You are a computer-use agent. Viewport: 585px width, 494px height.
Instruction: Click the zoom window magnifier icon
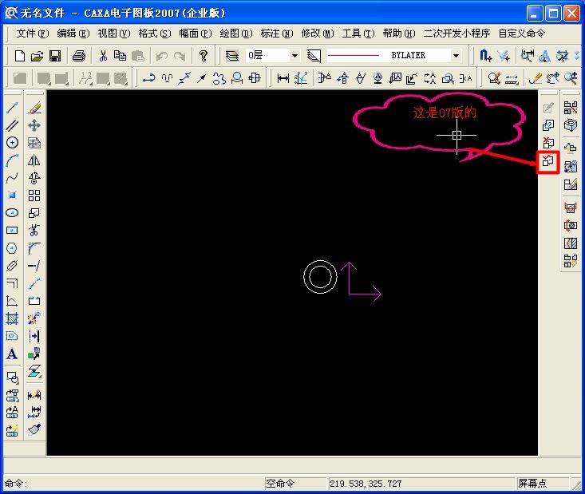[570, 78]
